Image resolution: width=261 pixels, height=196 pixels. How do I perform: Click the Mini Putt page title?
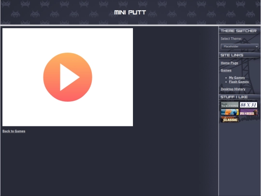point(130,12)
